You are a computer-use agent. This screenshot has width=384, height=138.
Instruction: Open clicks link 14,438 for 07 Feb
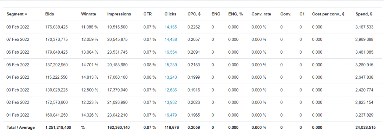pos(171,40)
